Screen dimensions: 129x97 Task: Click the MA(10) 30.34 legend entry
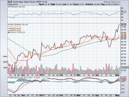(15, 26)
